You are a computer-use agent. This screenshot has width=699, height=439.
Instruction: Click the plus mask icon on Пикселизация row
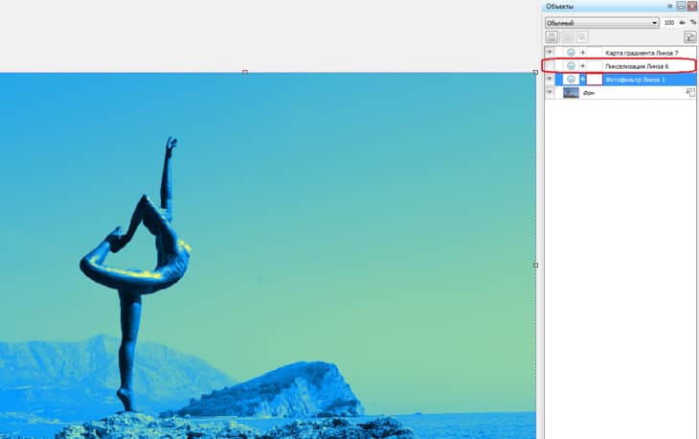click(x=583, y=65)
